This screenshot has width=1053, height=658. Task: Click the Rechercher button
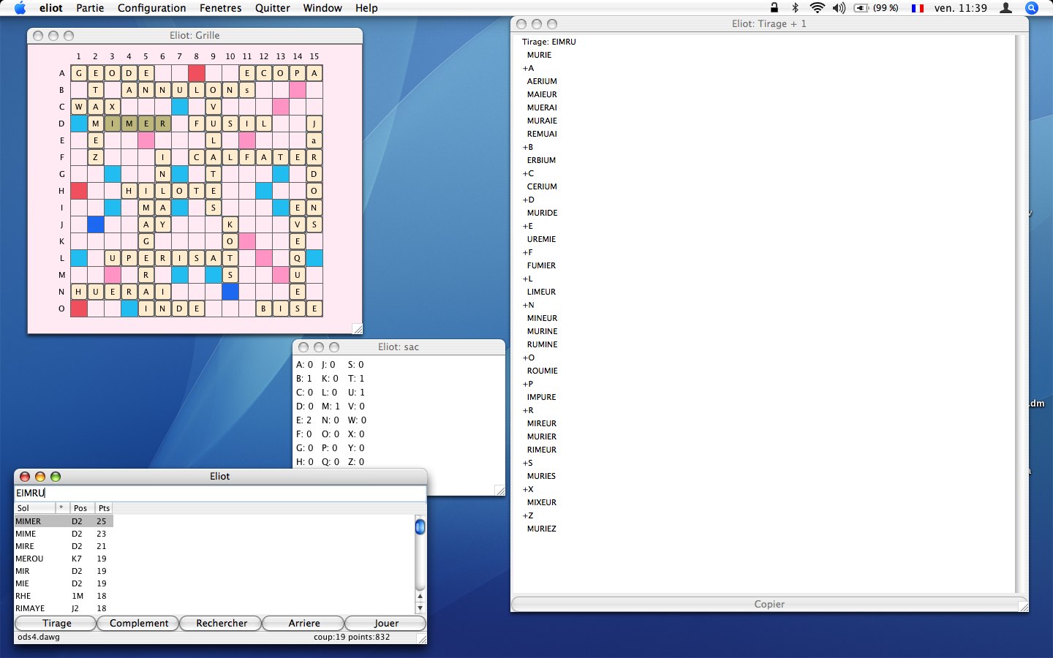(222, 623)
